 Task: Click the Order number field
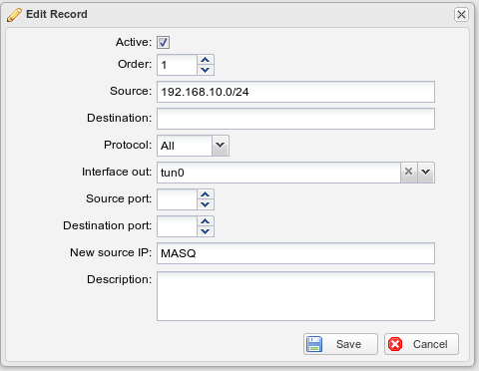pyautogui.click(x=177, y=65)
